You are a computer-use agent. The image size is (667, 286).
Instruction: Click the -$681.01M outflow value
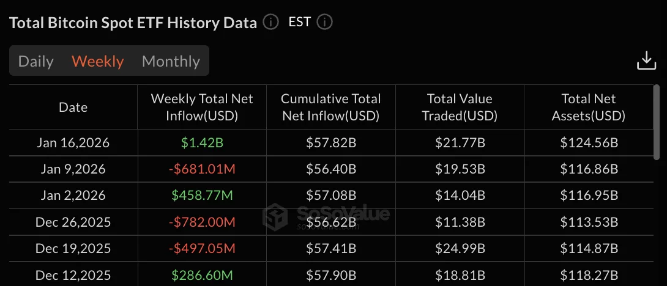(x=202, y=169)
